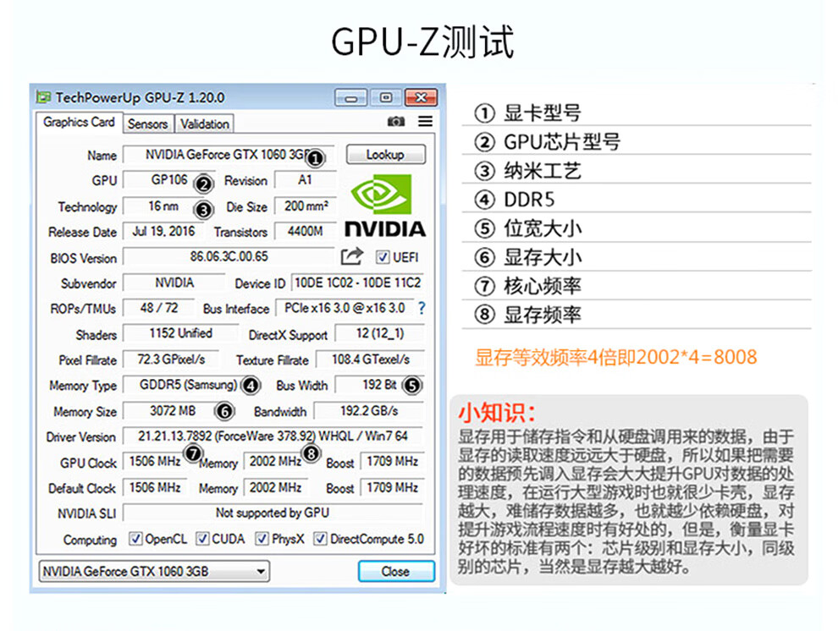Click the GPU field showing GP106
This screenshot has width=838, height=631.
point(169,180)
